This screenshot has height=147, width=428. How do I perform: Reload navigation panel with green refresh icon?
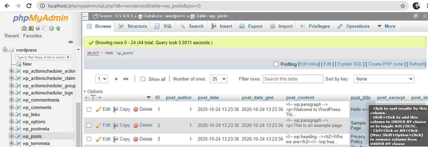58,29
